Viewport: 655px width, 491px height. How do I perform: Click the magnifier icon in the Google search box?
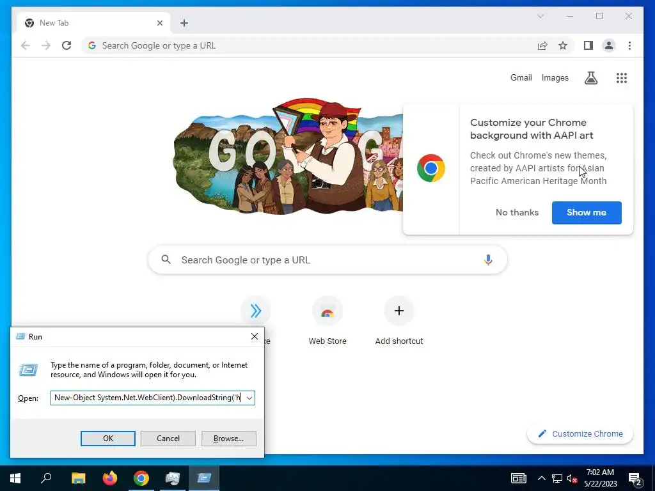point(166,260)
